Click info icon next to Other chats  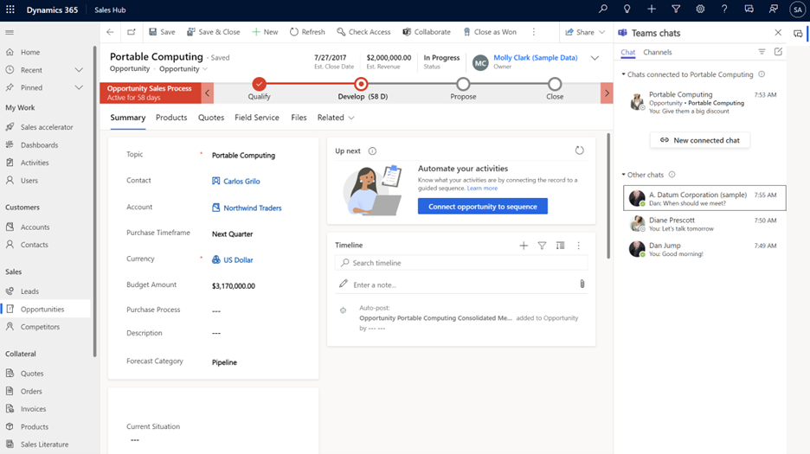pyautogui.click(x=672, y=175)
